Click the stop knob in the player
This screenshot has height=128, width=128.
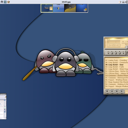[120, 53]
